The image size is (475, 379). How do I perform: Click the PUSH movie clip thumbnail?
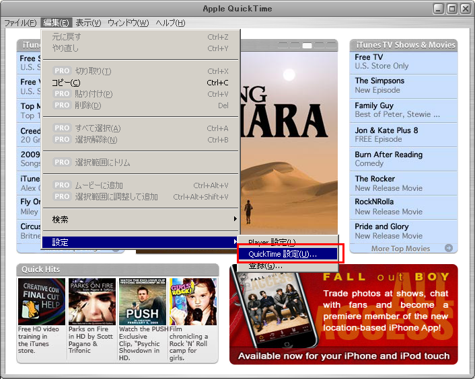click(x=143, y=302)
